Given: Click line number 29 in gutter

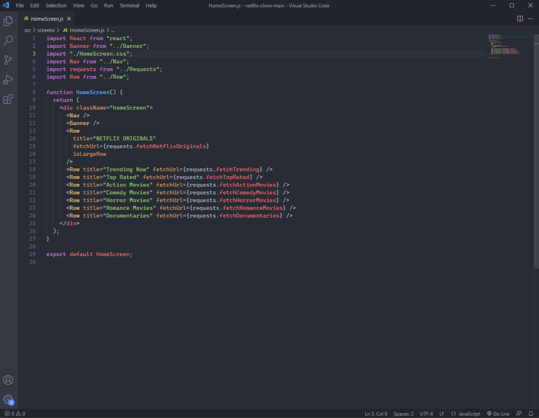Looking at the screenshot, I should [x=32, y=254].
